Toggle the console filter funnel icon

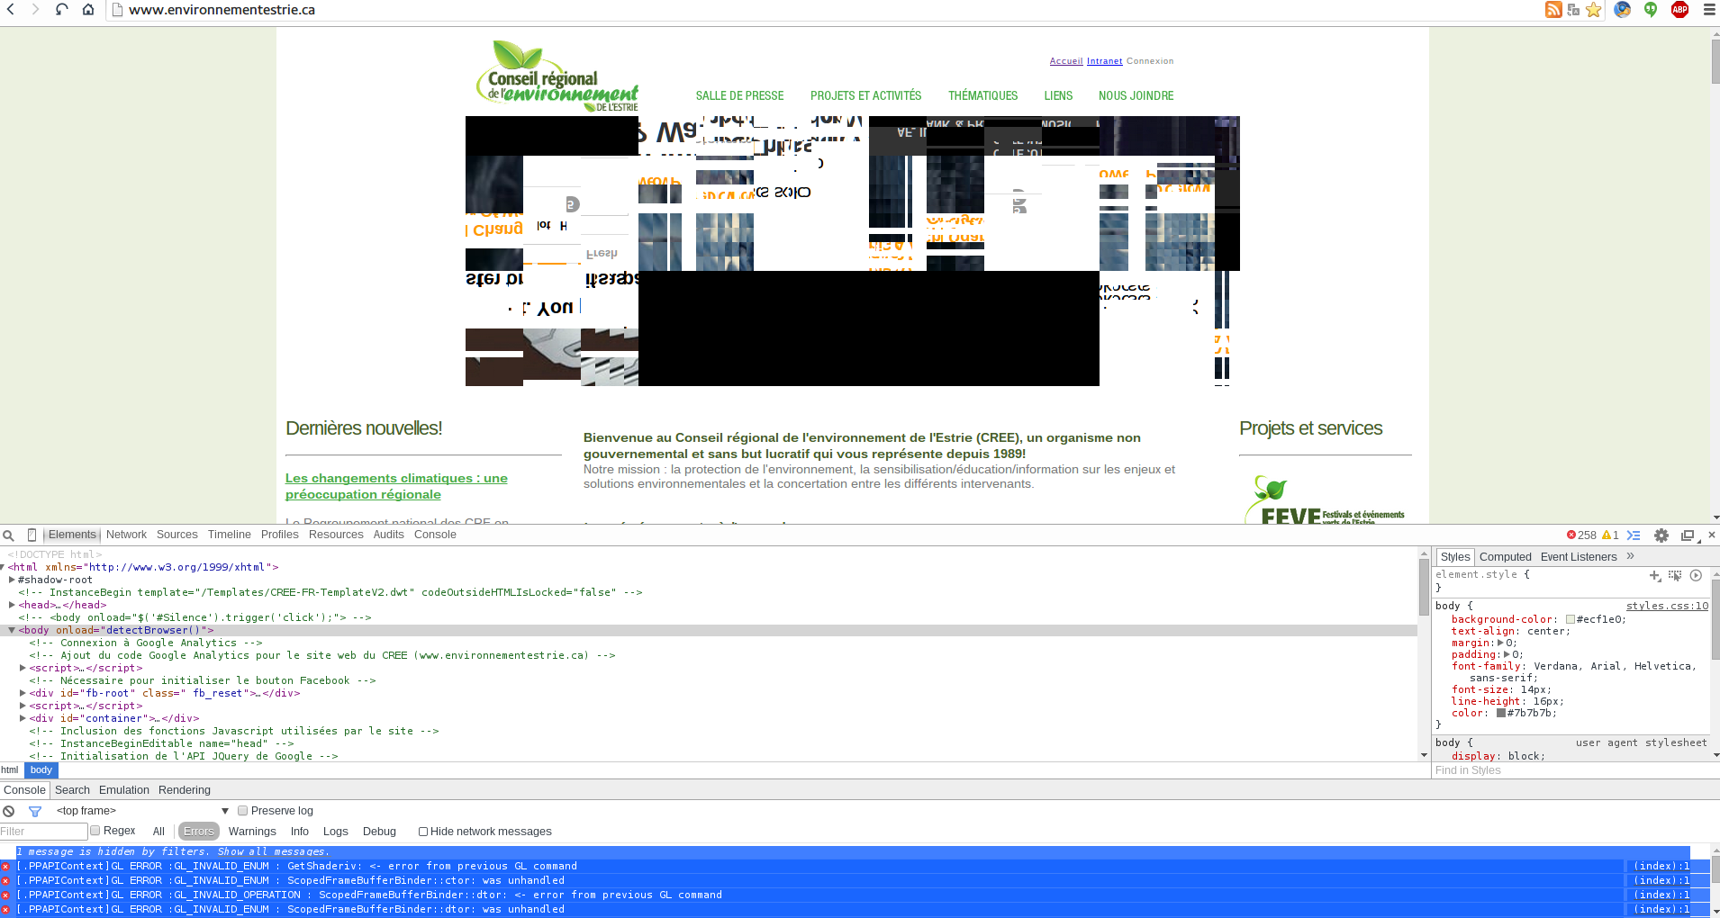(x=35, y=811)
